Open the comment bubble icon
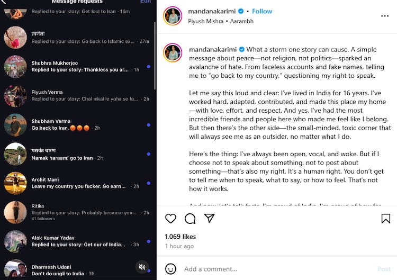Viewport: 397px width, 280px height. pos(190,219)
